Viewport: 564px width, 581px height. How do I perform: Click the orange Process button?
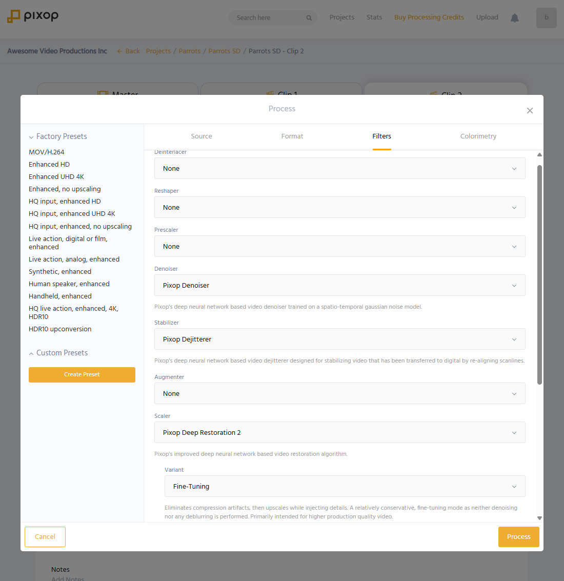click(x=518, y=536)
